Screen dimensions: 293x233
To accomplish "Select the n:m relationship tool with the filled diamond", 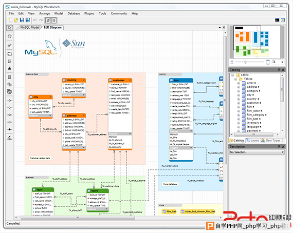I will pyautogui.click(x=10, y=129).
